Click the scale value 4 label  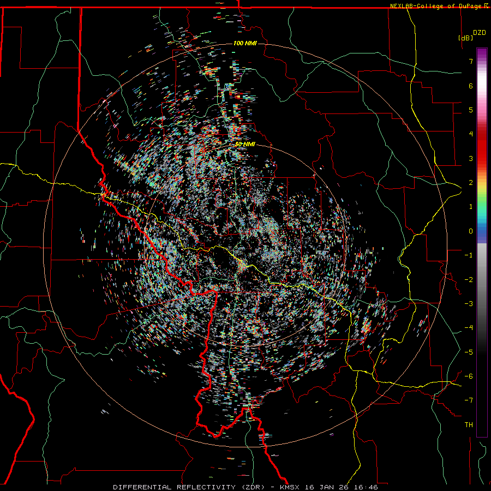(x=471, y=134)
